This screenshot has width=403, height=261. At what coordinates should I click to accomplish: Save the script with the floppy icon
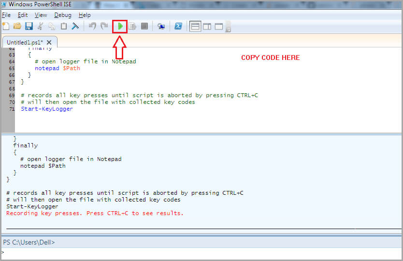pos(29,26)
